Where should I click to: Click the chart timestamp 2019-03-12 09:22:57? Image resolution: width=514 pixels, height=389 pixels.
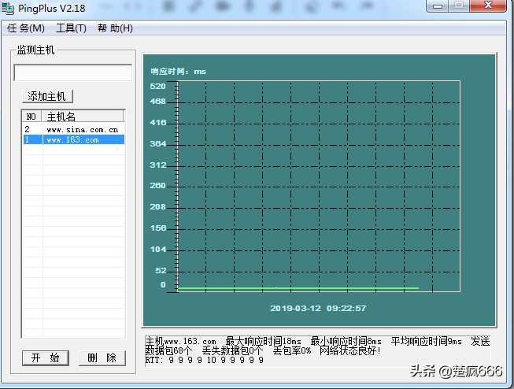(318, 309)
